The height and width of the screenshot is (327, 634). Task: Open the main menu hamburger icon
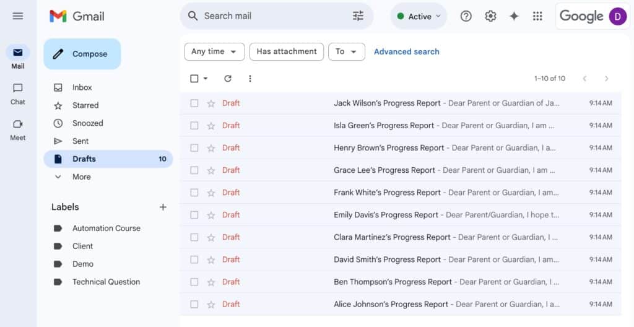point(18,16)
